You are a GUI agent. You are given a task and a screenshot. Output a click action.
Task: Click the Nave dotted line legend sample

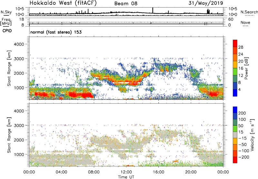pos(245,26)
